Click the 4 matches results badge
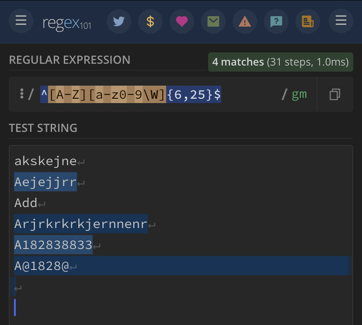The image size is (362, 325). pyautogui.click(x=280, y=62)
